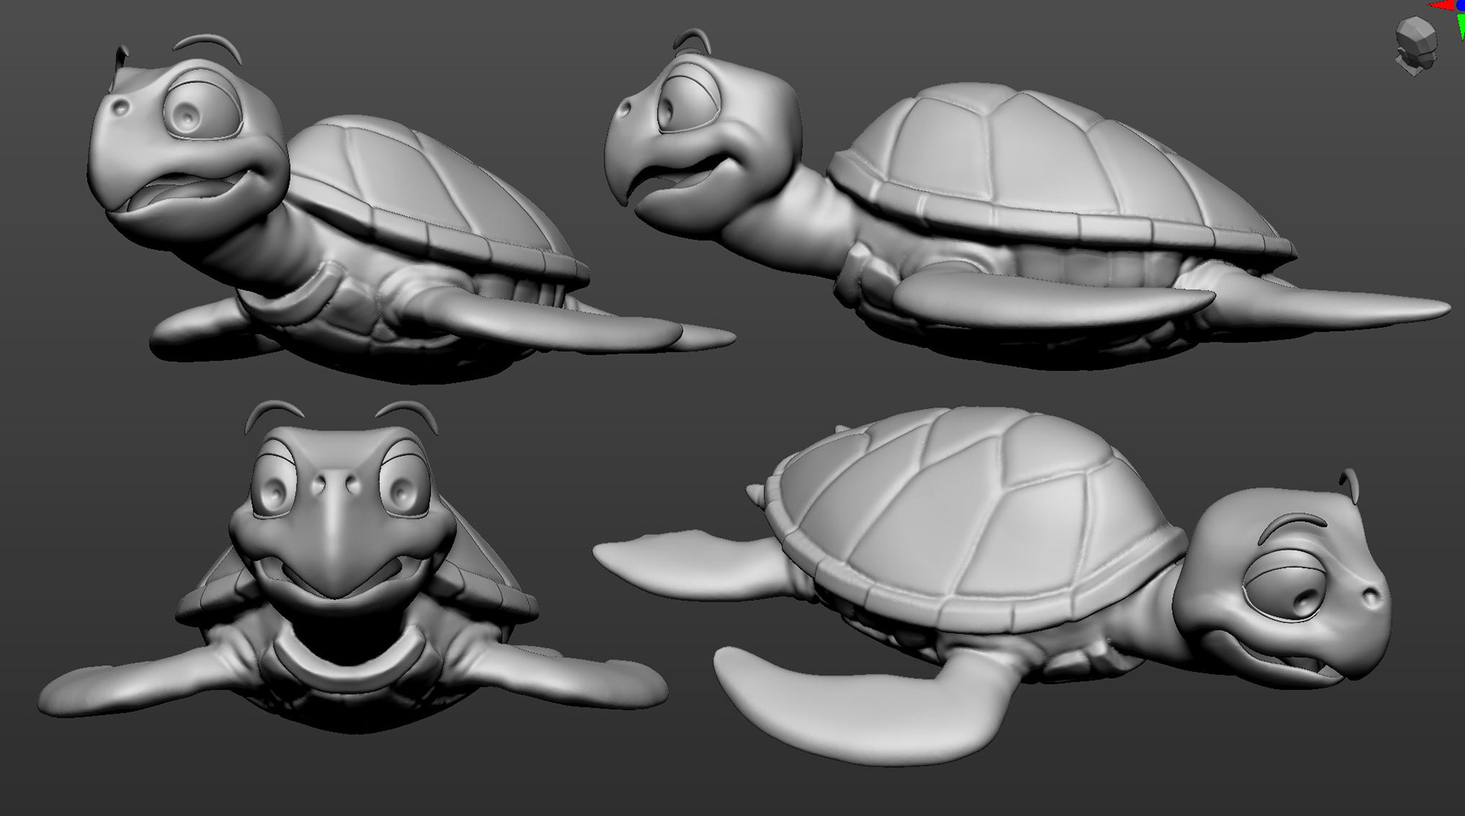The width and height of the screenshot is (1465, 816).
Task: Click the blue Z-axis dot of gizmo
Action: (x=1460, y=5)
